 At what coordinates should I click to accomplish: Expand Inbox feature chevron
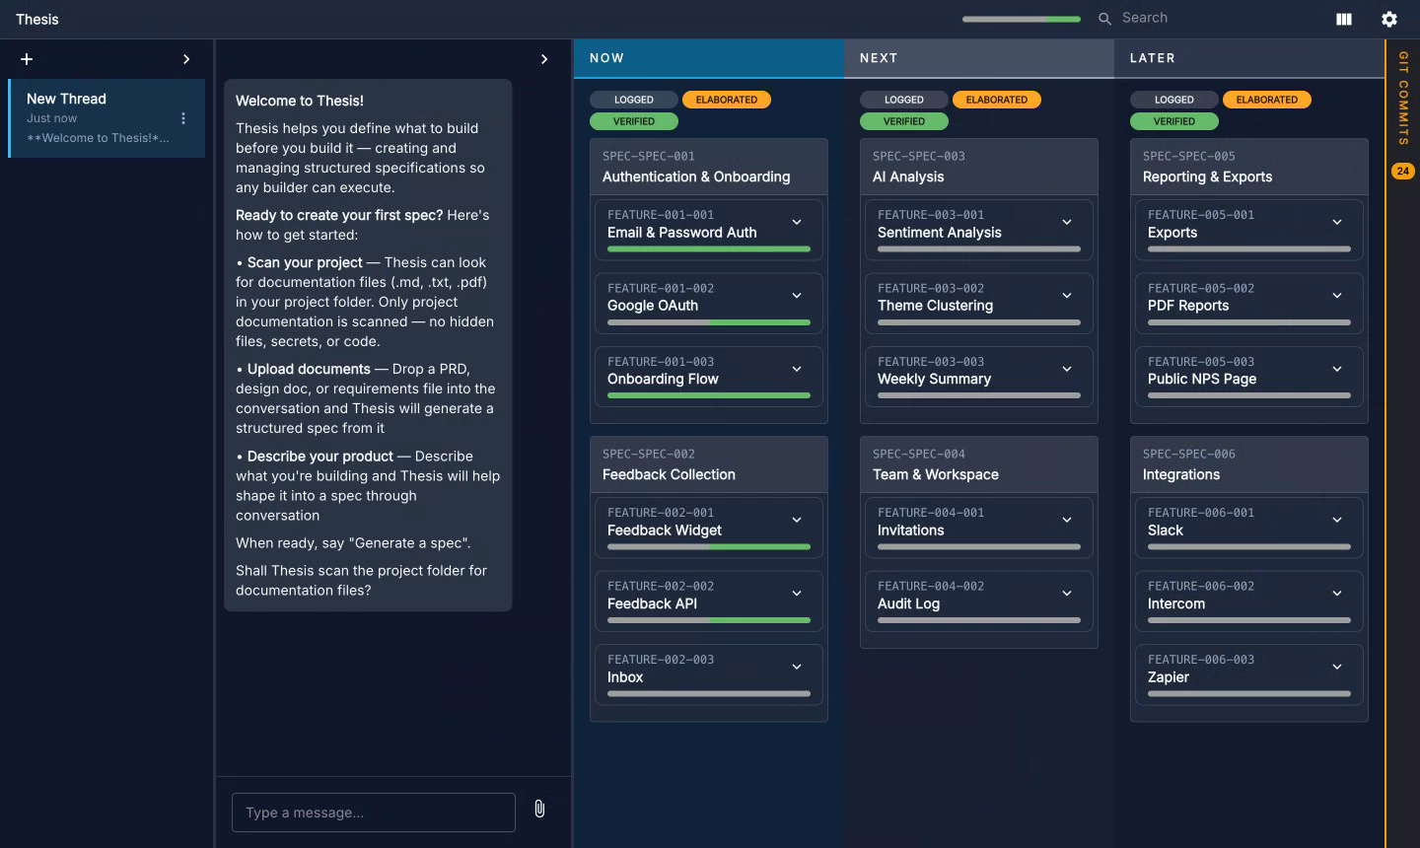coord(797,667)
